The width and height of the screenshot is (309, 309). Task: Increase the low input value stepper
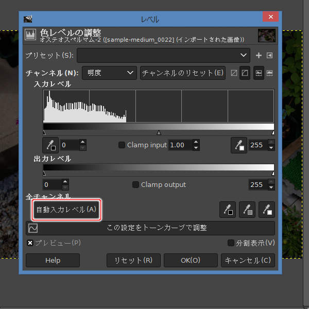[x=83, y=142]
